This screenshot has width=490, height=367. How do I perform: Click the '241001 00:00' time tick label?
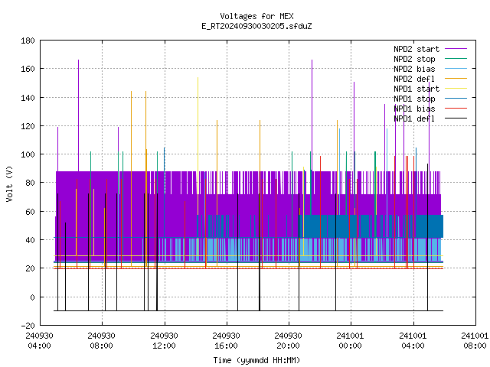click(x=351, y=341)
